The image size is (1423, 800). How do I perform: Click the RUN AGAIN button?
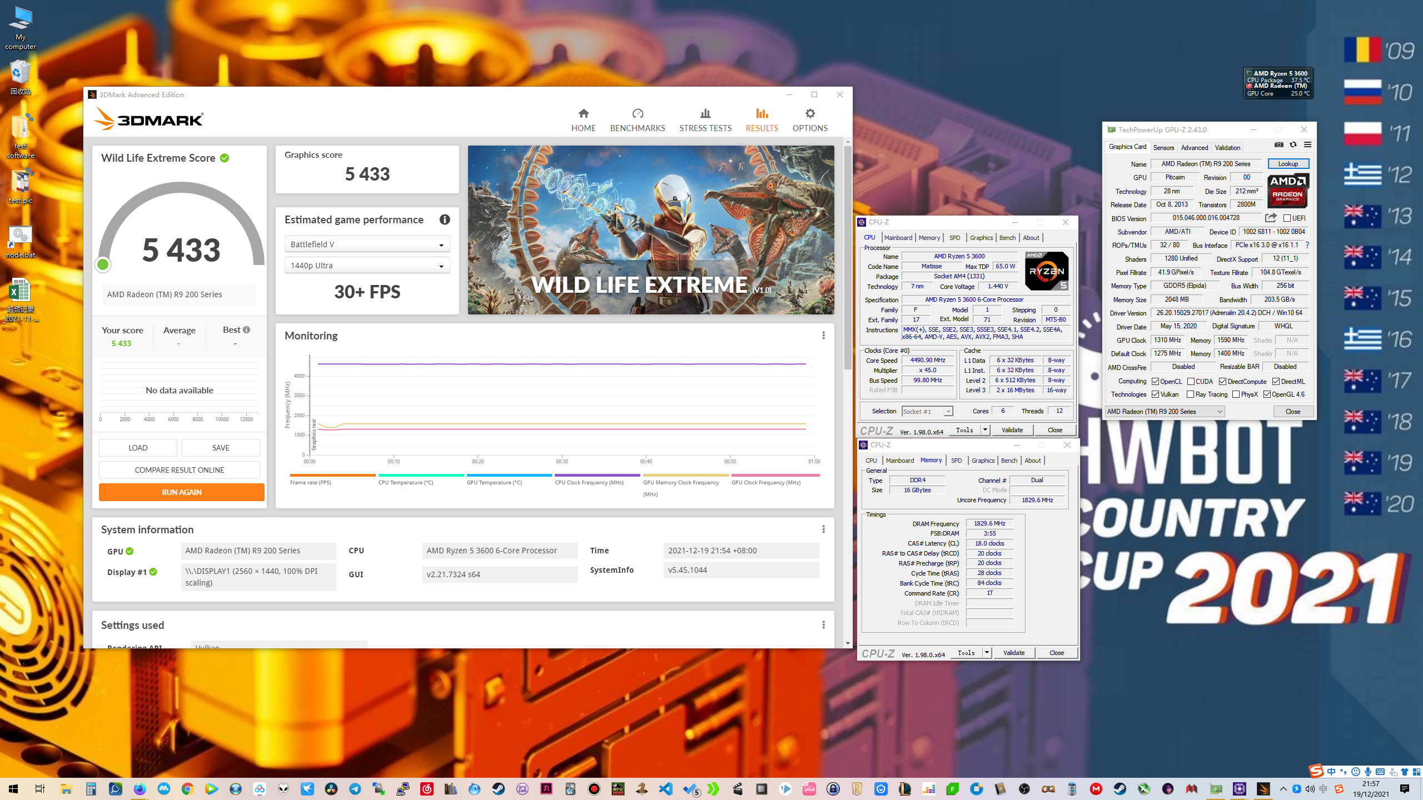pyautogui.click(x=182, y=492)
